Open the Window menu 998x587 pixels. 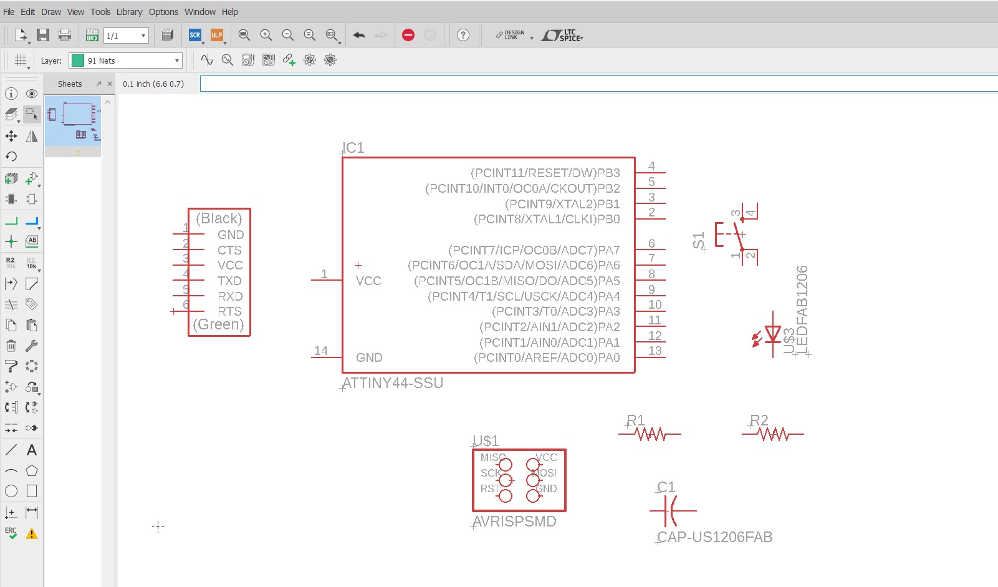pos(200,12)
